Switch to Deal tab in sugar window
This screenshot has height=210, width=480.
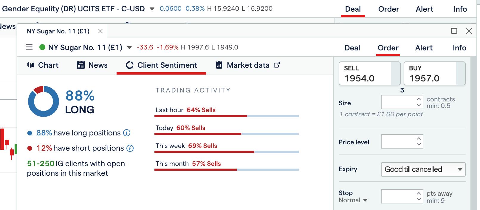click(352, 48)
